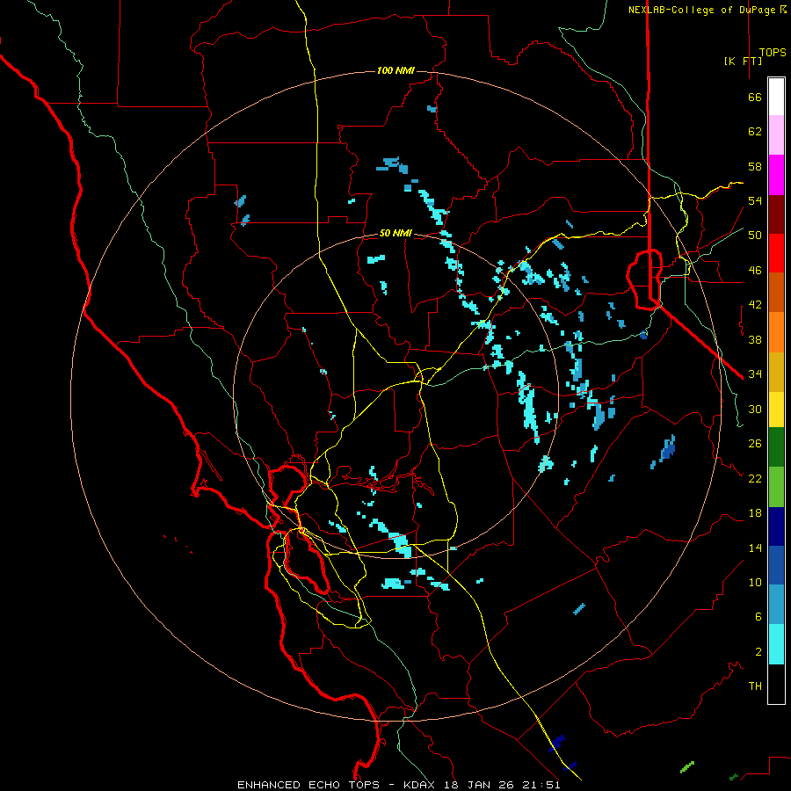Click the yellow legend swatch

pos(776,409)
